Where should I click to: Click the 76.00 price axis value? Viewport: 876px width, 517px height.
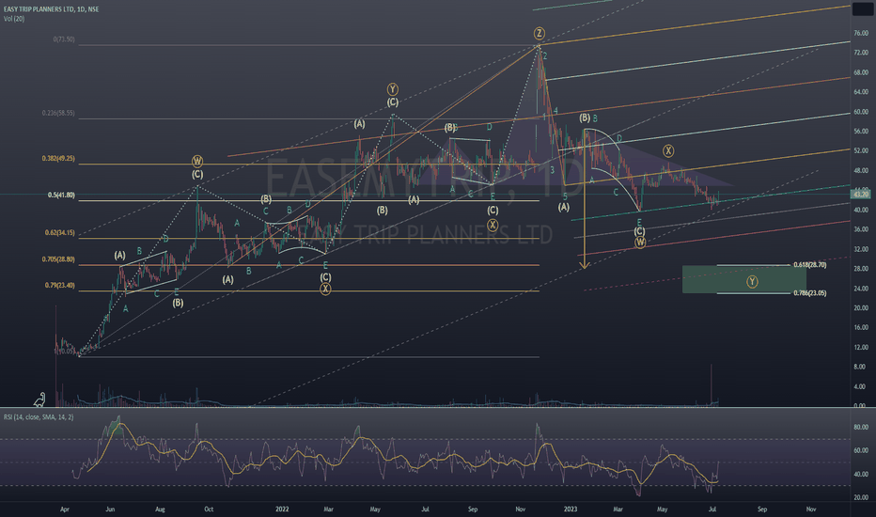coord(861,34)
